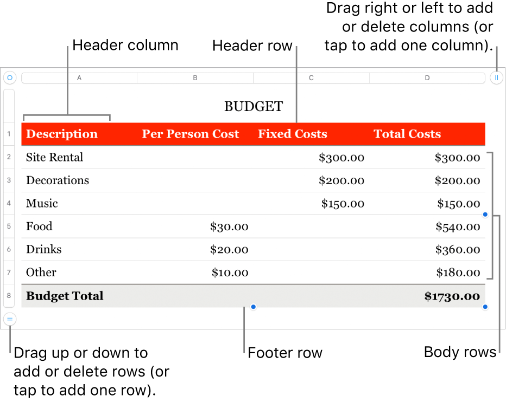Select column A header tab
506x402 pixels.
[x=79, y=78]
